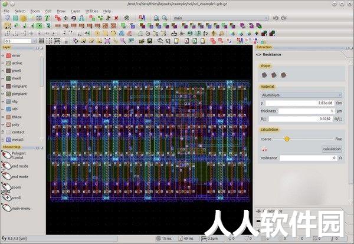Click the first shape icon in Resistance panel

pos(264,75)
